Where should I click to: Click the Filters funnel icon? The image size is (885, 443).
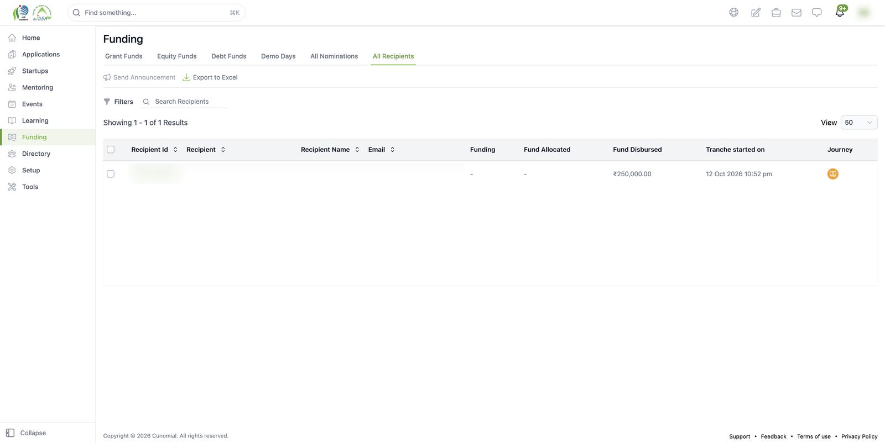107,102
